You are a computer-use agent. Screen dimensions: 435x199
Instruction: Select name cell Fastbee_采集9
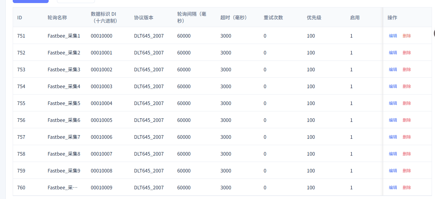[64, 171]
